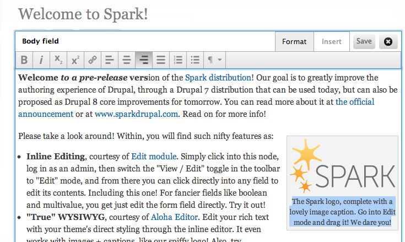Visit www.sparkdrupal.com link
This screenshot has height=242, width=405.
tap(136, 114)
